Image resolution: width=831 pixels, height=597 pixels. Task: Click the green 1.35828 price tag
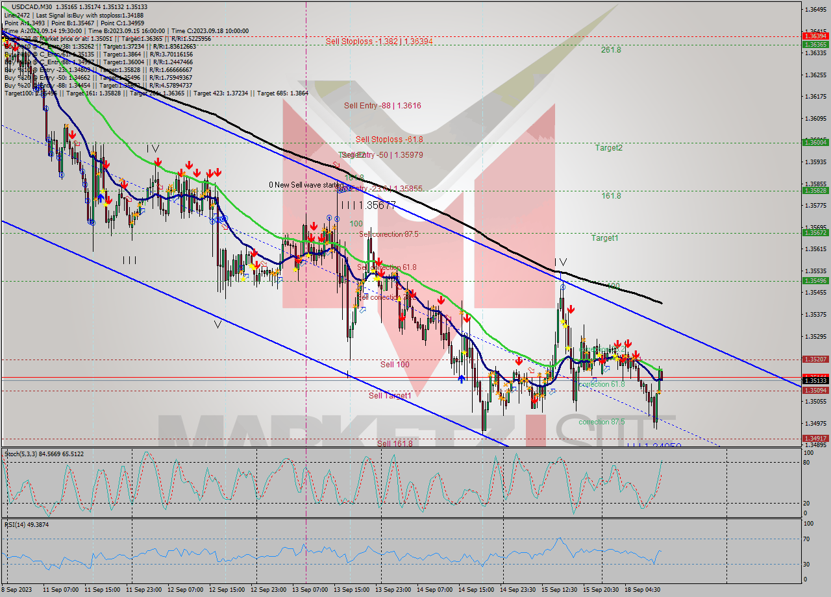click(815, 190)
